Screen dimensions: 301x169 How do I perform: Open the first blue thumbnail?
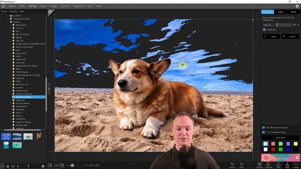(x=6, y=137)
